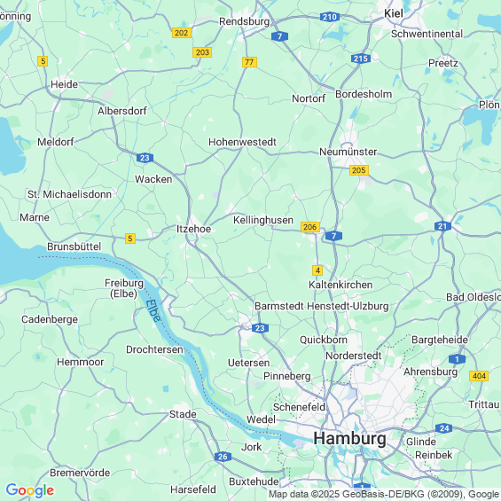Click the yellow 206 road shield
Viewport: 501px width, 501px height.
point(310,227)
